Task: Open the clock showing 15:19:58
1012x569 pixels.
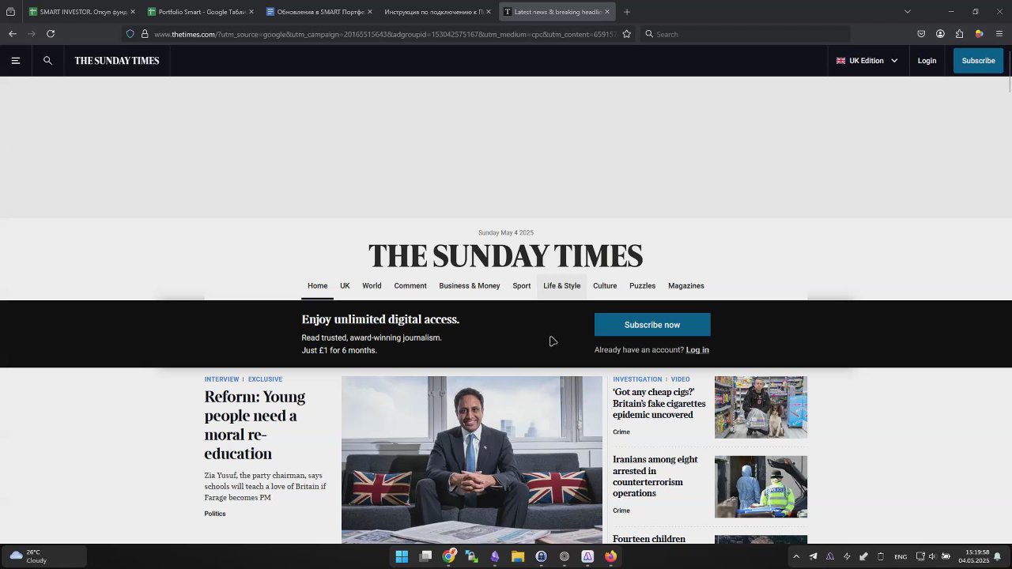Action: [974, 556]
